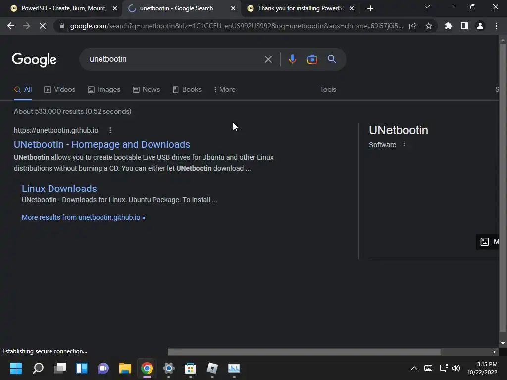Open Roblox icon on the taskbar
Screen dimensions: 507x380
[x=212, y=368]
